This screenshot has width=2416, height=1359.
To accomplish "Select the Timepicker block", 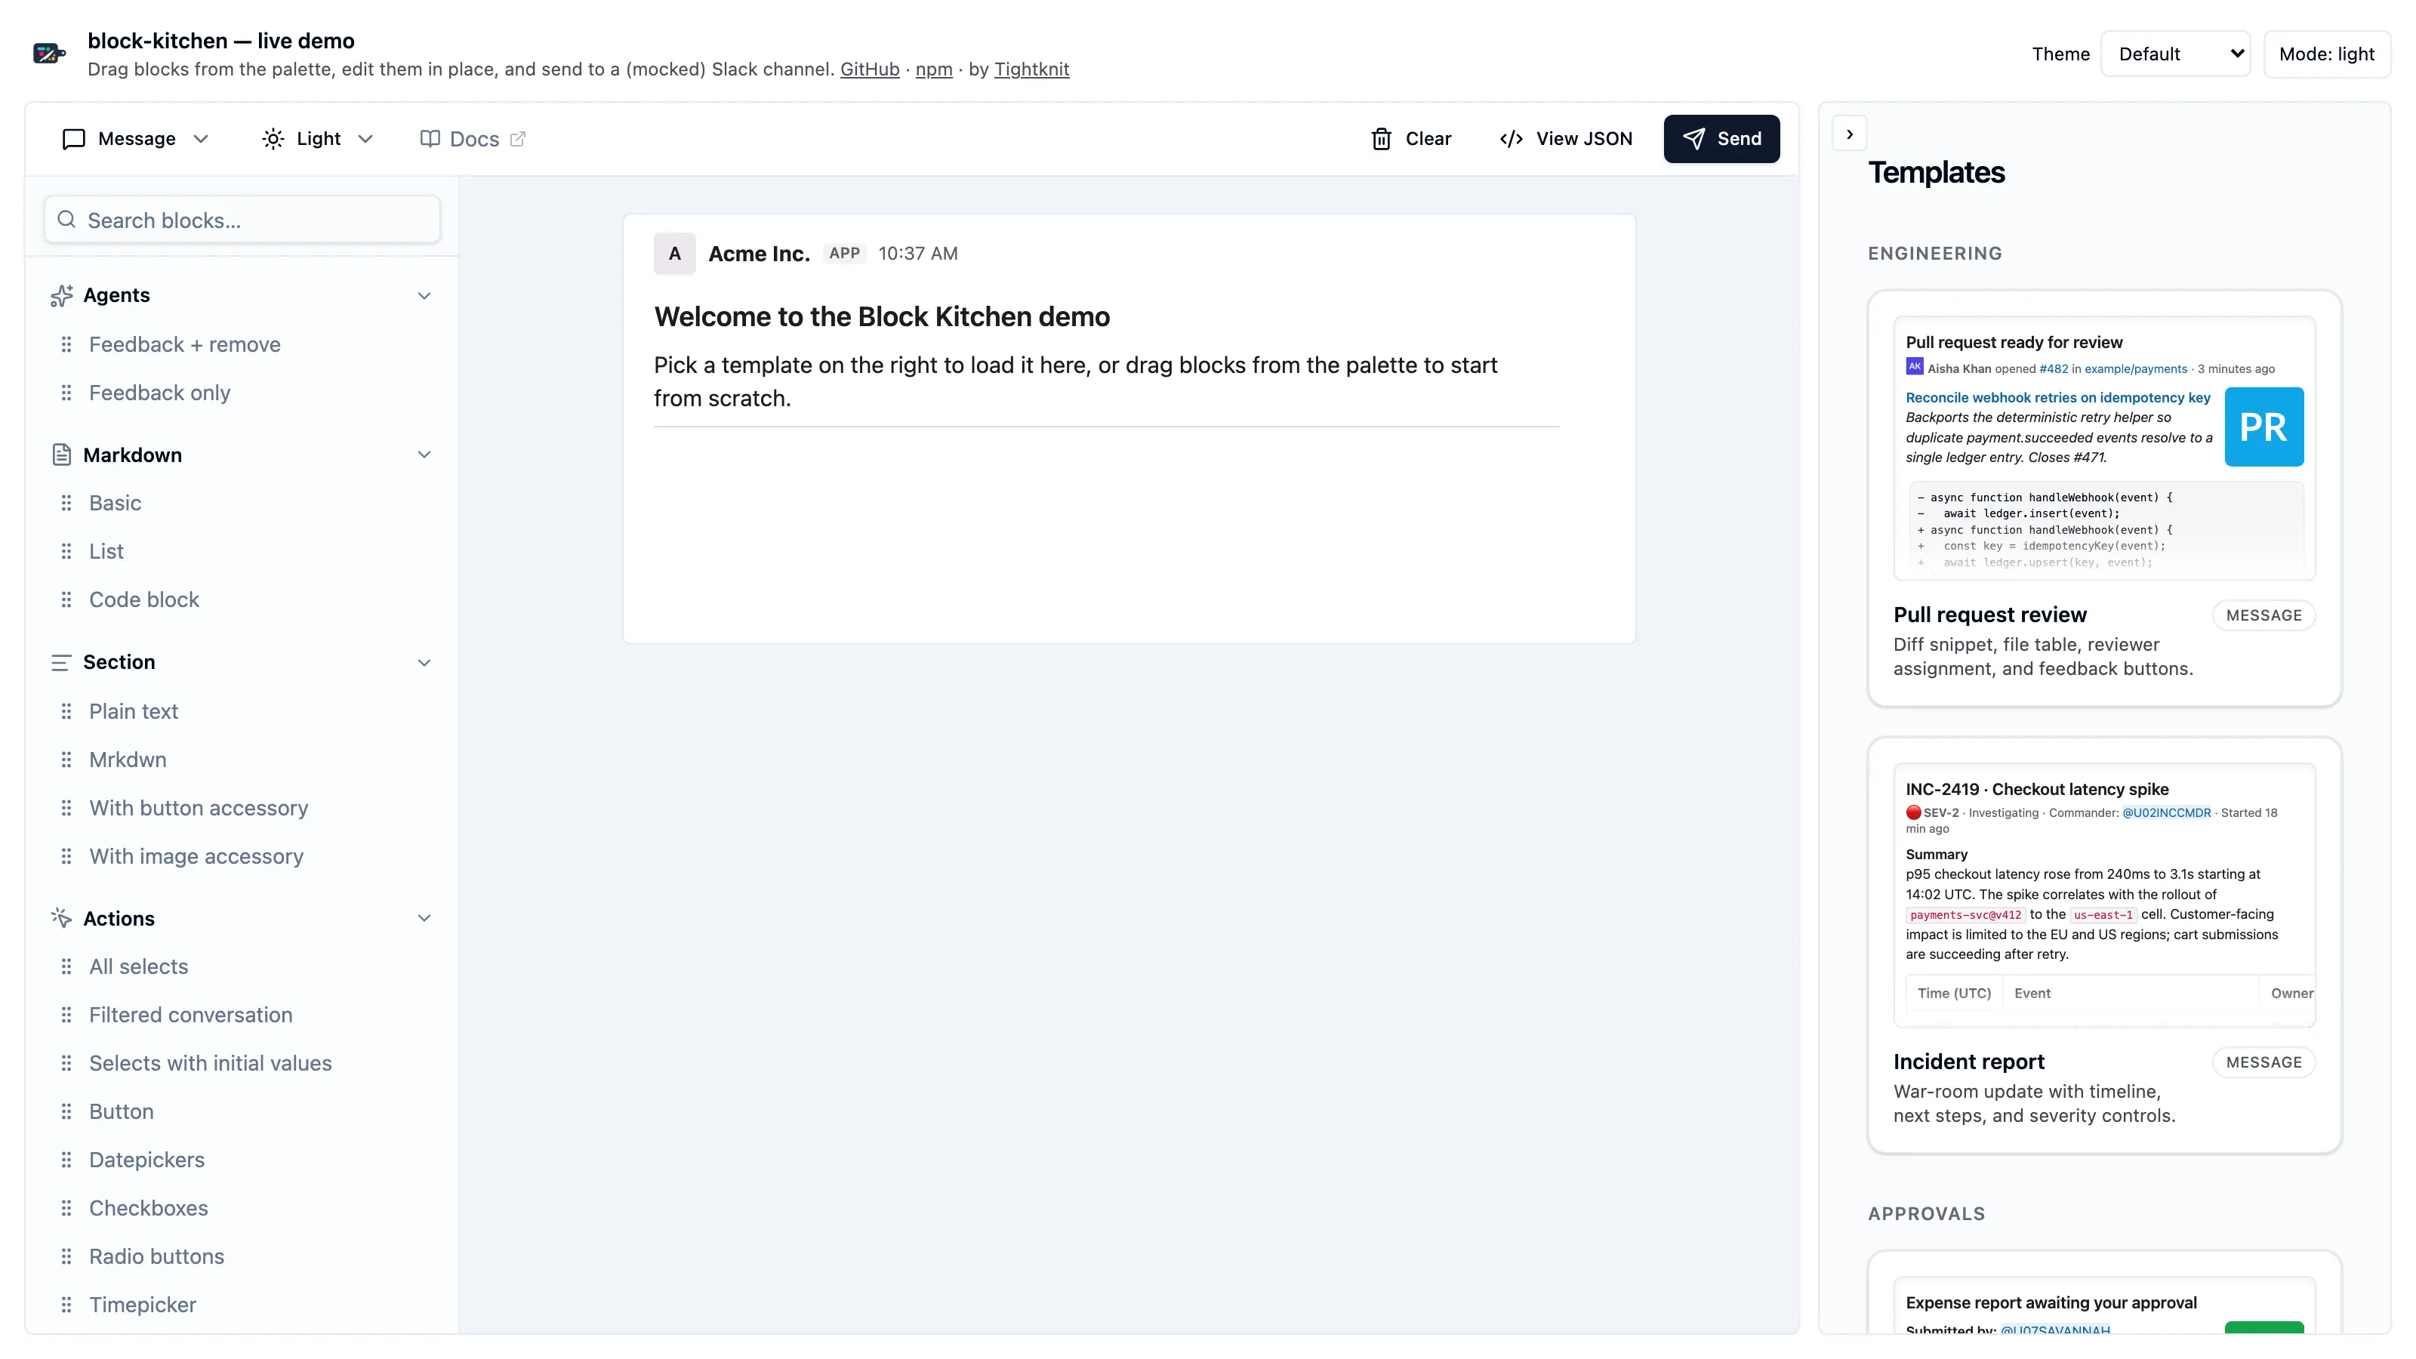I will 143,1305.
